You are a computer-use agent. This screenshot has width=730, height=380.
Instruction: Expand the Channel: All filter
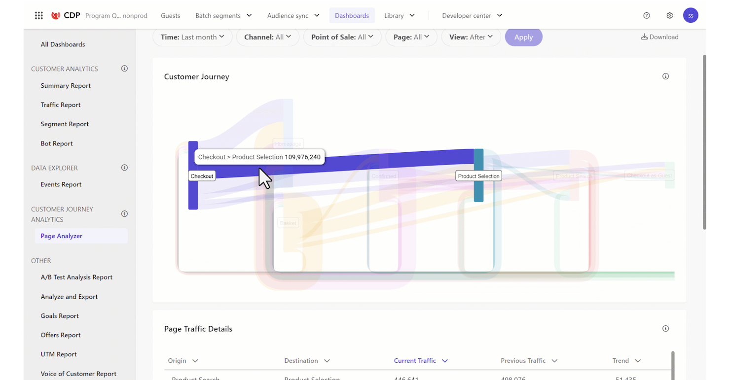(x=268, y=36)
